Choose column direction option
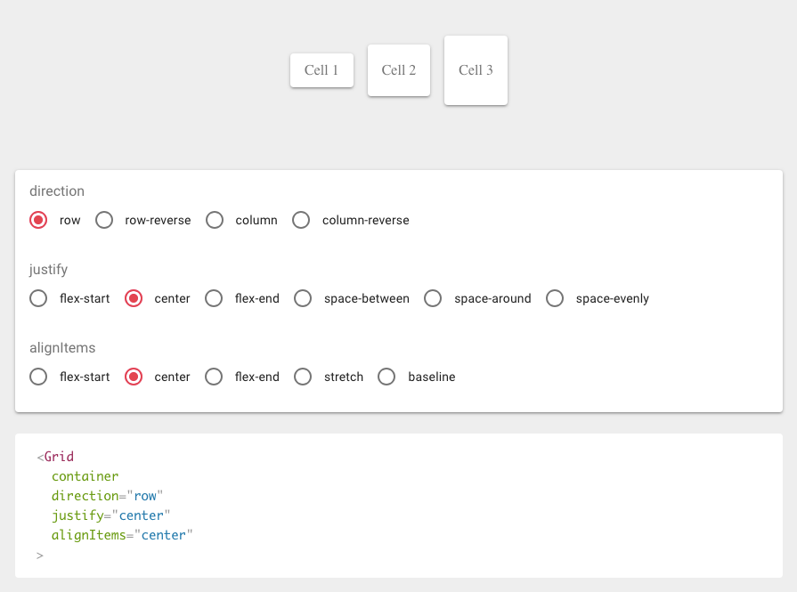The height and width of the screenshot is (592, 797). pos(215,220)
